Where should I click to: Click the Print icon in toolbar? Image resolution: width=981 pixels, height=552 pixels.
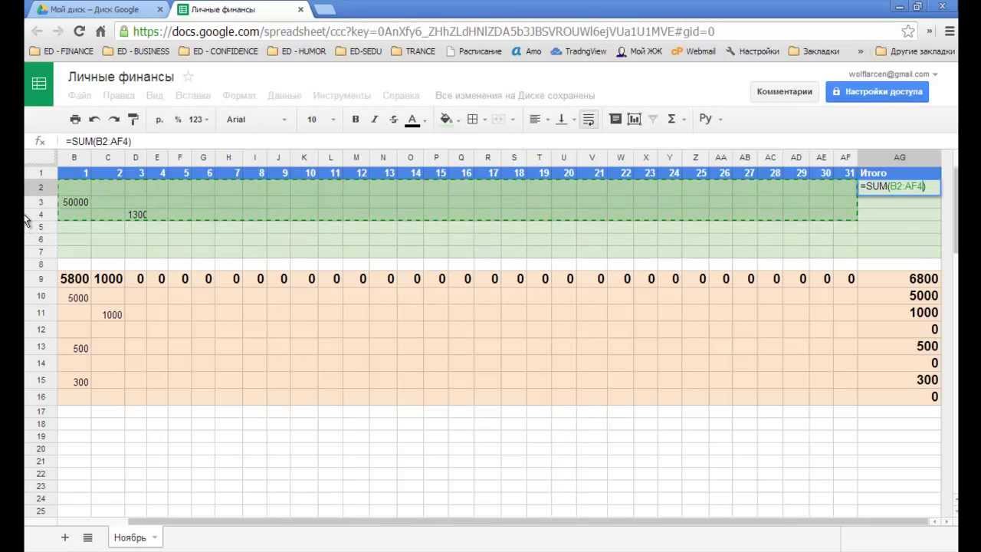(75, 119)
